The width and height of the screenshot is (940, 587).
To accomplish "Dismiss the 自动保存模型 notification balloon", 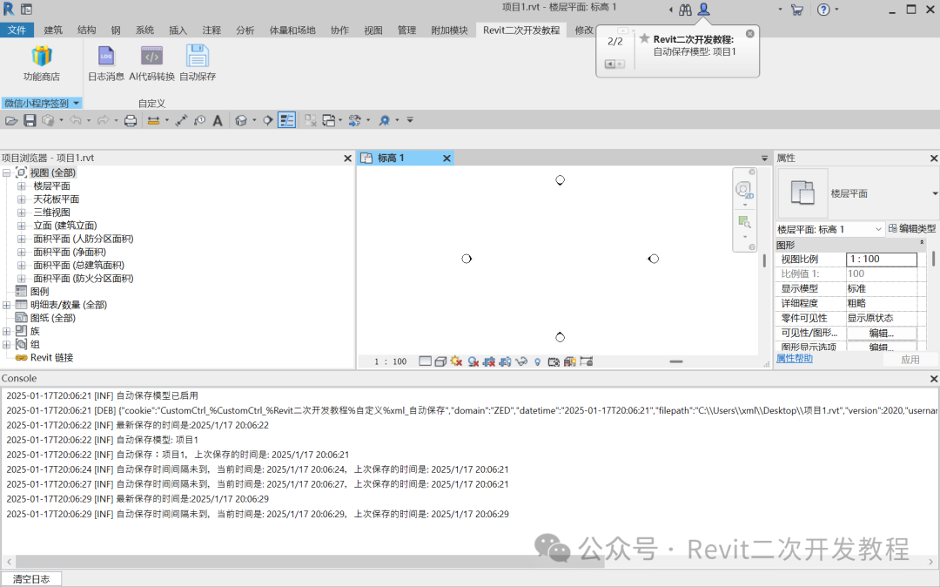I will tap(750, 34).
